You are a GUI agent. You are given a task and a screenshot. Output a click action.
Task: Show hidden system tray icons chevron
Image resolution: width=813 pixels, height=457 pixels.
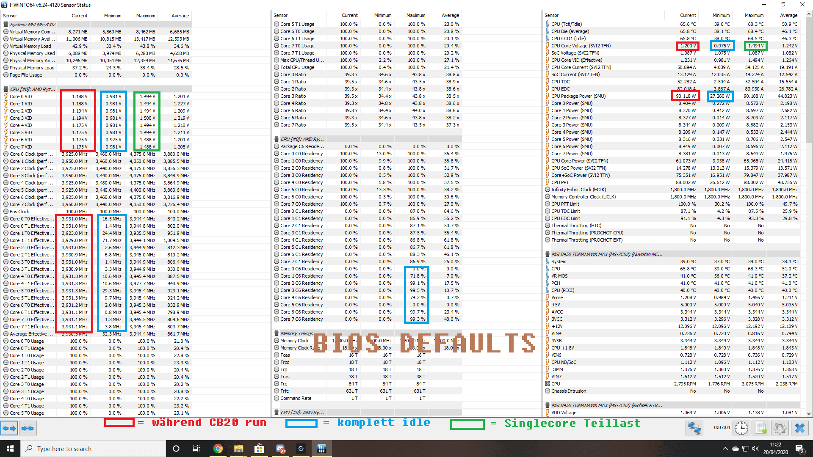[725, 449]
